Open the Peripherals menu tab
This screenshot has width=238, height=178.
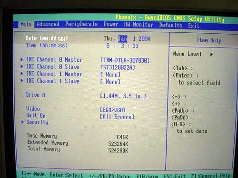pos(81,24)
